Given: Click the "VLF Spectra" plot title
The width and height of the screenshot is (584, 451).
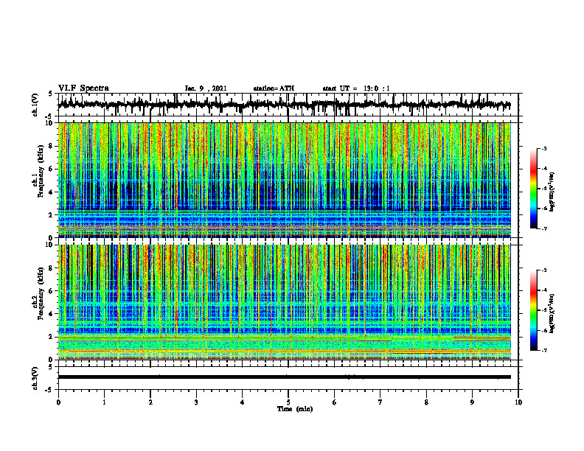Looking at the screenshot, I should pyautogui.click(x=83, y=88).
